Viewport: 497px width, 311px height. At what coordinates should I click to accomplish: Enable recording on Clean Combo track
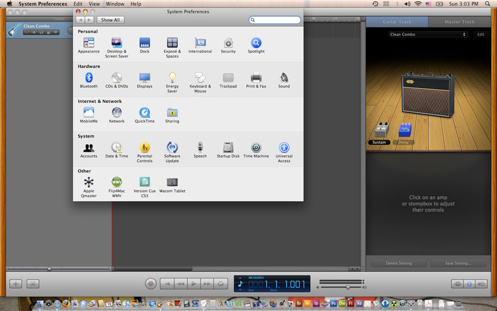point(26,33)
